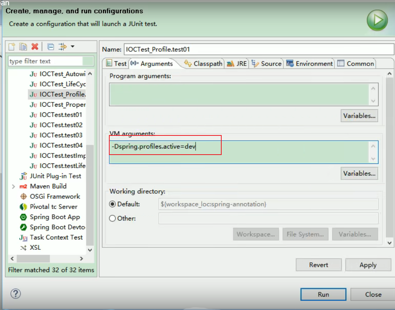Viewport: 395px width, 310px height.
Task: Click the Run button
Action: (323, 294)
